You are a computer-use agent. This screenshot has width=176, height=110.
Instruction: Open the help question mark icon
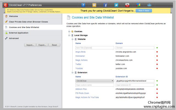pos(83,5)
